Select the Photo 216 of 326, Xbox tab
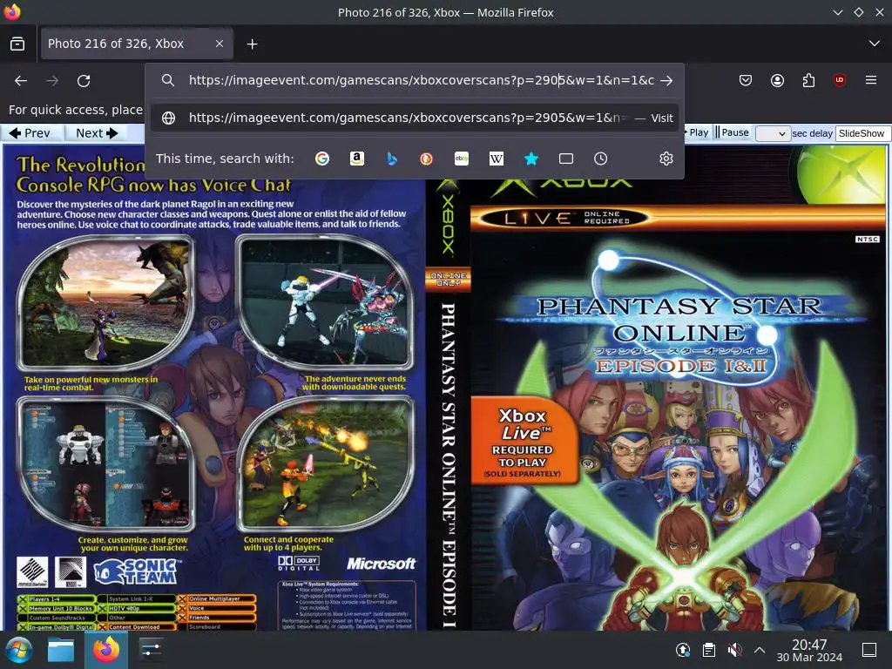892x669 pixels. 137,44
